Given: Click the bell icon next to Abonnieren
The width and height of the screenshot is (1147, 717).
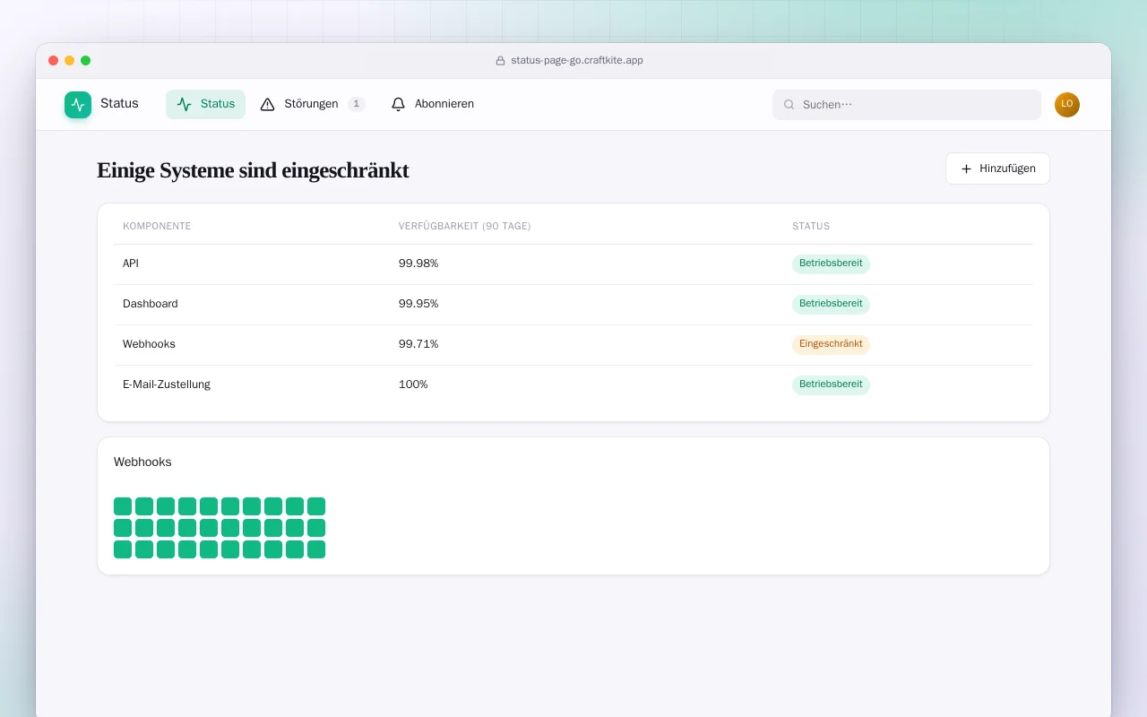Looking at the screenshot, I should click(x=399, y=104).
